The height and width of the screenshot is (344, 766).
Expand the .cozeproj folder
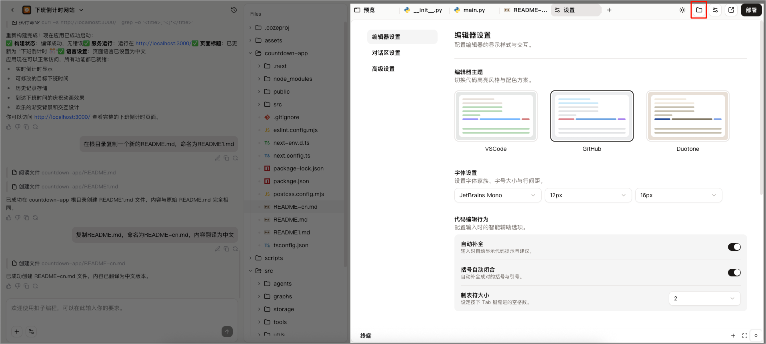[x=250, y=28]
